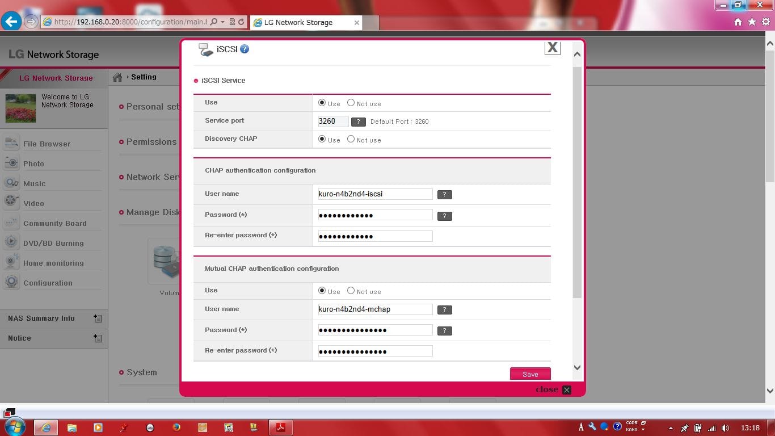This screenshot has width=775, height=436.
Task: Select Not use for Discovery CHAP
Action: coord(351,139)
